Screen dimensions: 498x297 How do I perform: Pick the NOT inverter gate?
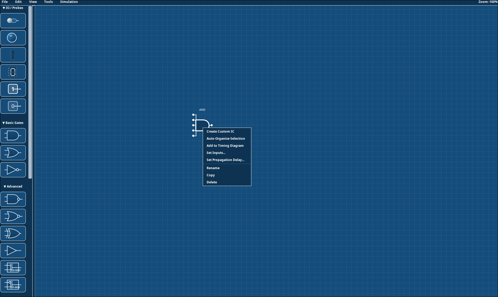13,170
